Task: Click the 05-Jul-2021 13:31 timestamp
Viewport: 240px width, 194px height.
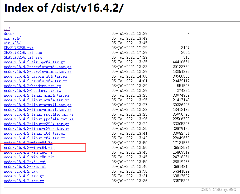Action: 129,176
